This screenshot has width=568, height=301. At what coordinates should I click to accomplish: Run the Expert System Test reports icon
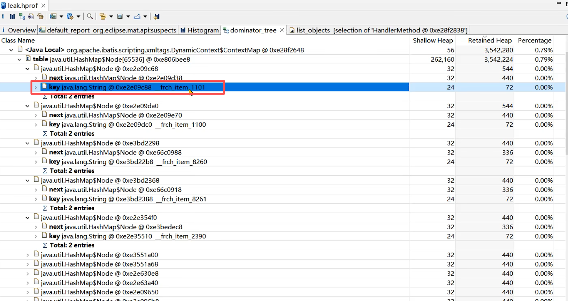coord(53,16)
